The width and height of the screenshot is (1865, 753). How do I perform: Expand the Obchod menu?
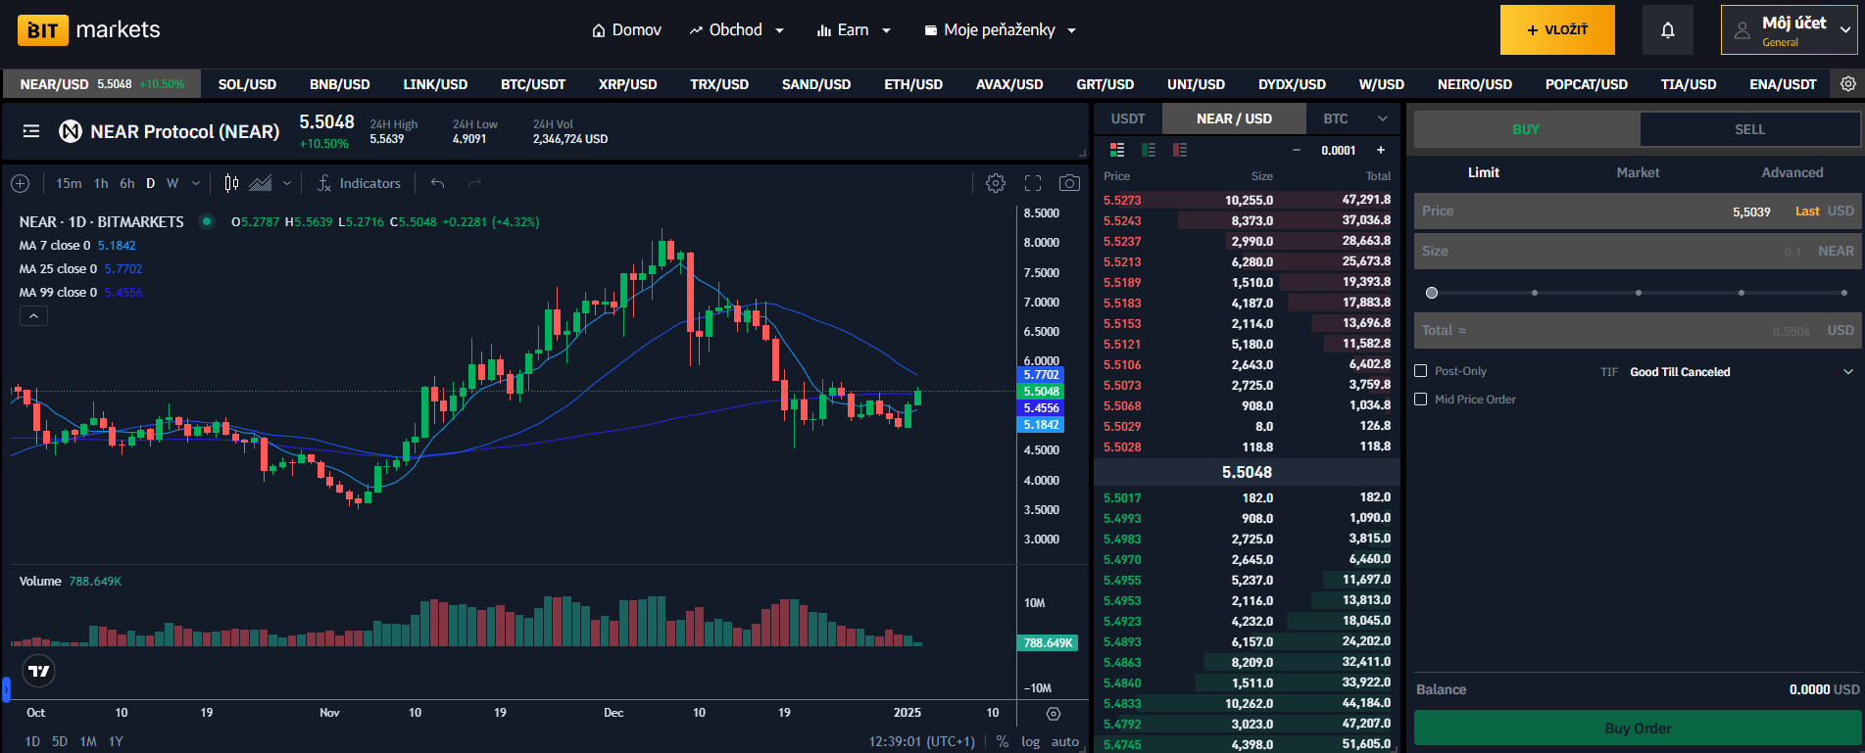click(x=736, y=30)
